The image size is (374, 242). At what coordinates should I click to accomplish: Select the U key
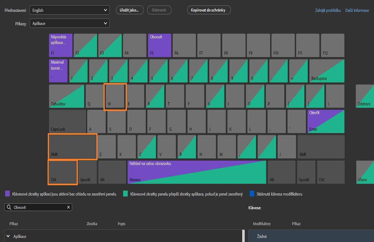pos(215,96)
